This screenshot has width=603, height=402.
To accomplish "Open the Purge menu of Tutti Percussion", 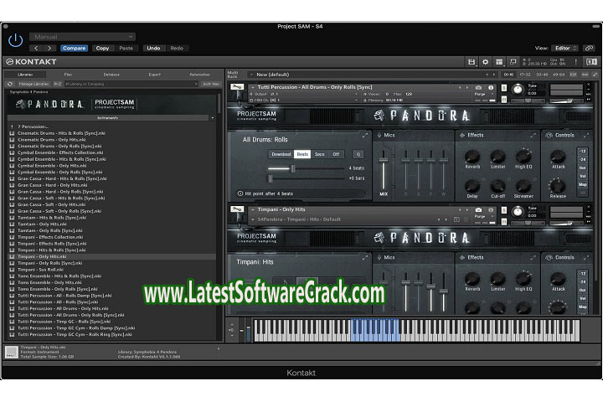I will [x=482, y=94].
